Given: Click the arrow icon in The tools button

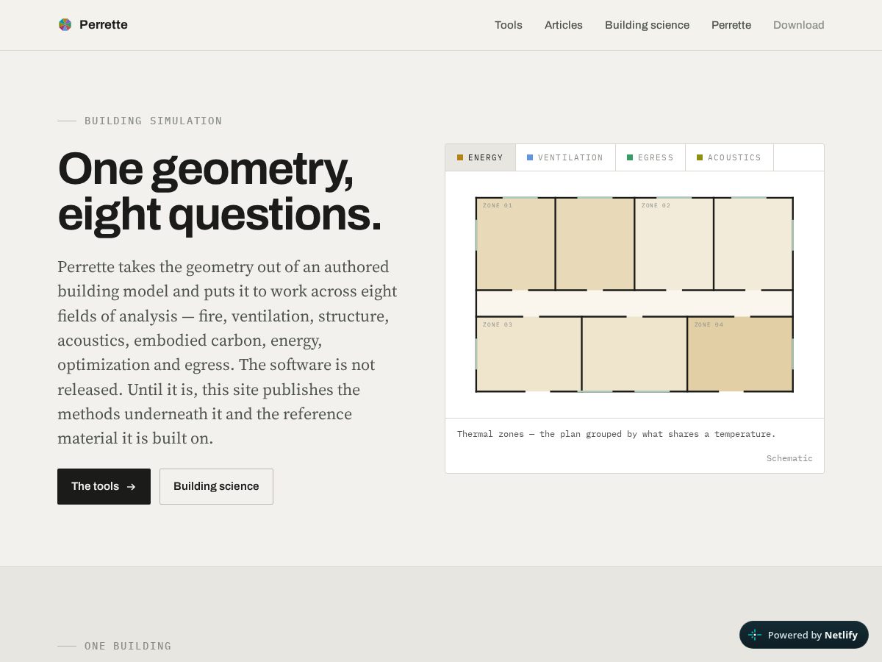Looking at the screenshot, I should coord(131,487).
